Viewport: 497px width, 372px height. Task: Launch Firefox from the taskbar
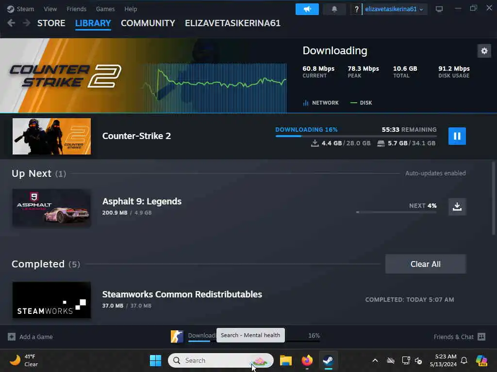coord(307,360)
